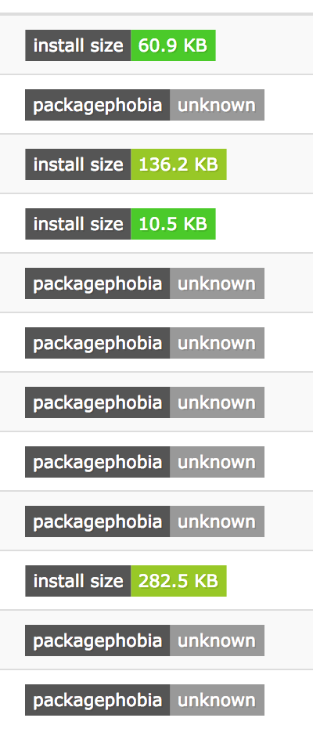Open packagephobia badge directly below 282.5 KB
The image size is (313, 736).
[x=145, y=640]
